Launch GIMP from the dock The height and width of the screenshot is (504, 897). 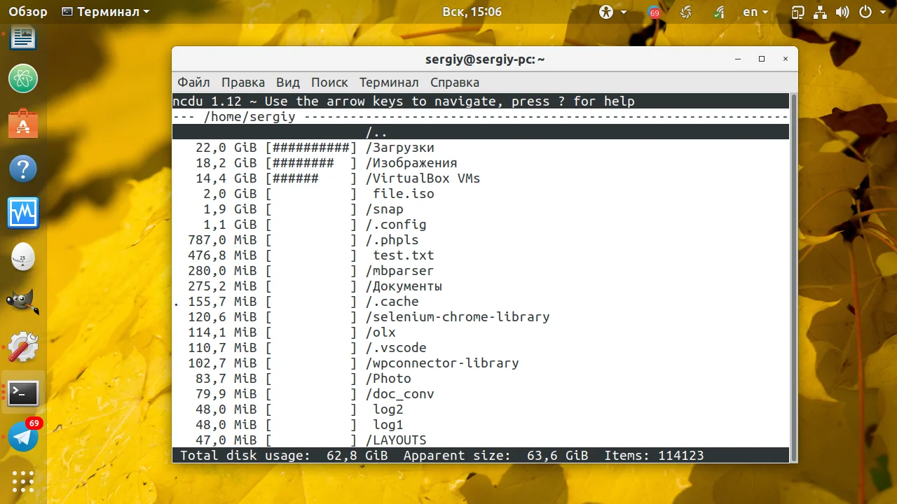(x=23, y=302)
